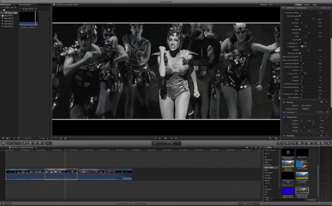This screenshot has width=332, height=206.
Task: Toggle the Correction 1 enable box
Action: (x=284, y=112)
